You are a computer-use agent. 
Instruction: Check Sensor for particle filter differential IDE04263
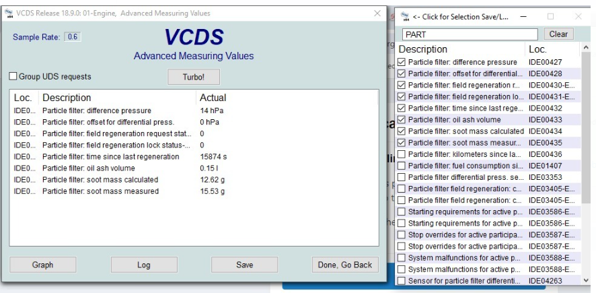pos(402,281)
